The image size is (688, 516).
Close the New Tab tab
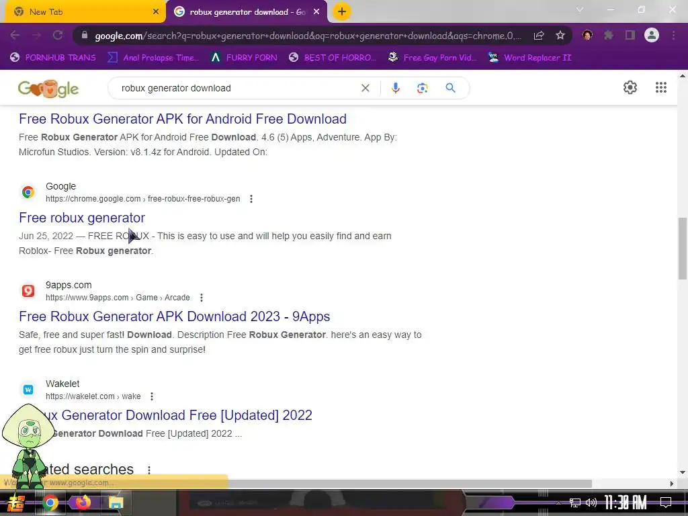pyautogui.click(x=156, y=12)
